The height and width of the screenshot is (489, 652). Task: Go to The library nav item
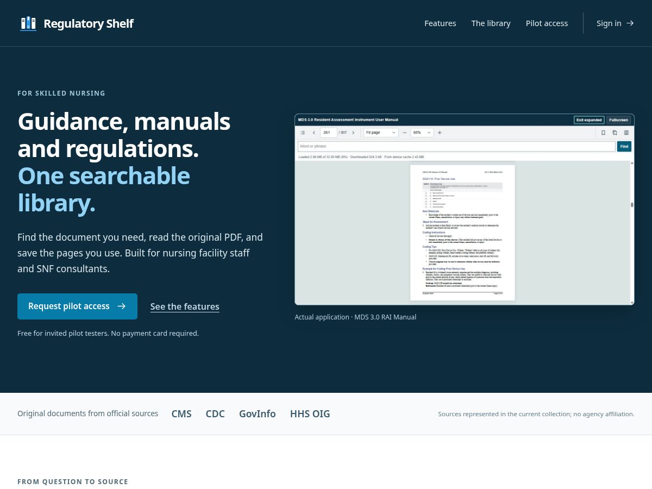[x=491, y=23]
